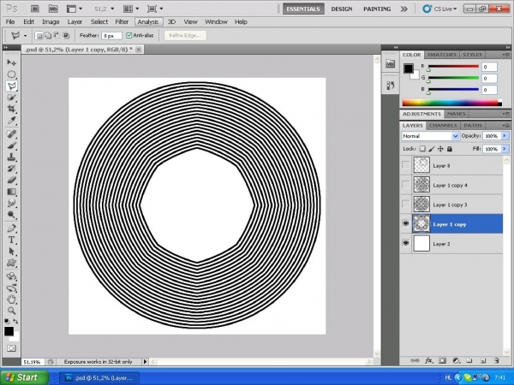The height and width of the screenshot is (385, 514).
Task: Select the Healing Brush tool
Action: [11, 134]
